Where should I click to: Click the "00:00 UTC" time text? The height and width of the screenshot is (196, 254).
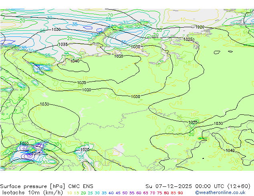(210, 186)
